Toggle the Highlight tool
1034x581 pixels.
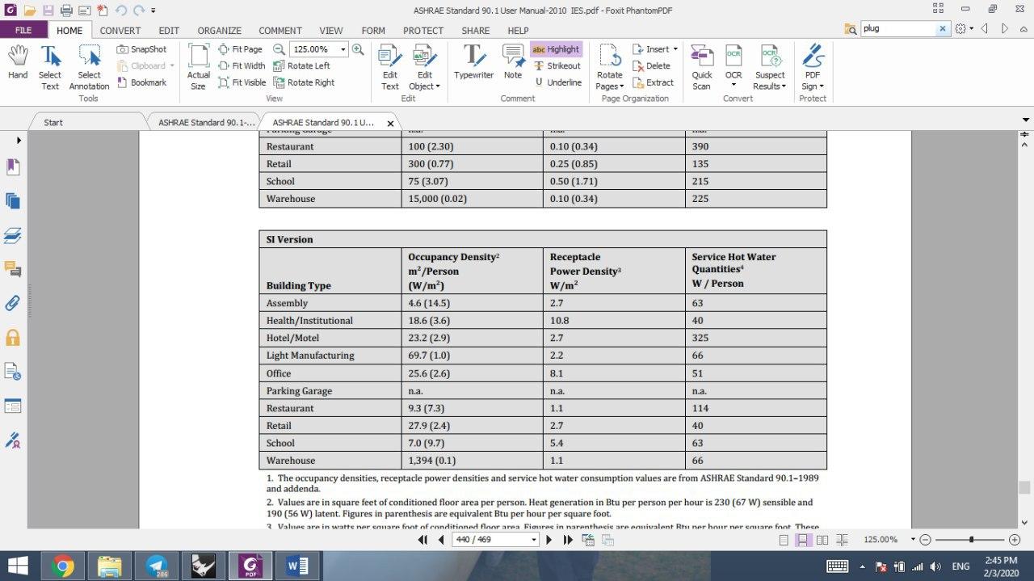556,49
